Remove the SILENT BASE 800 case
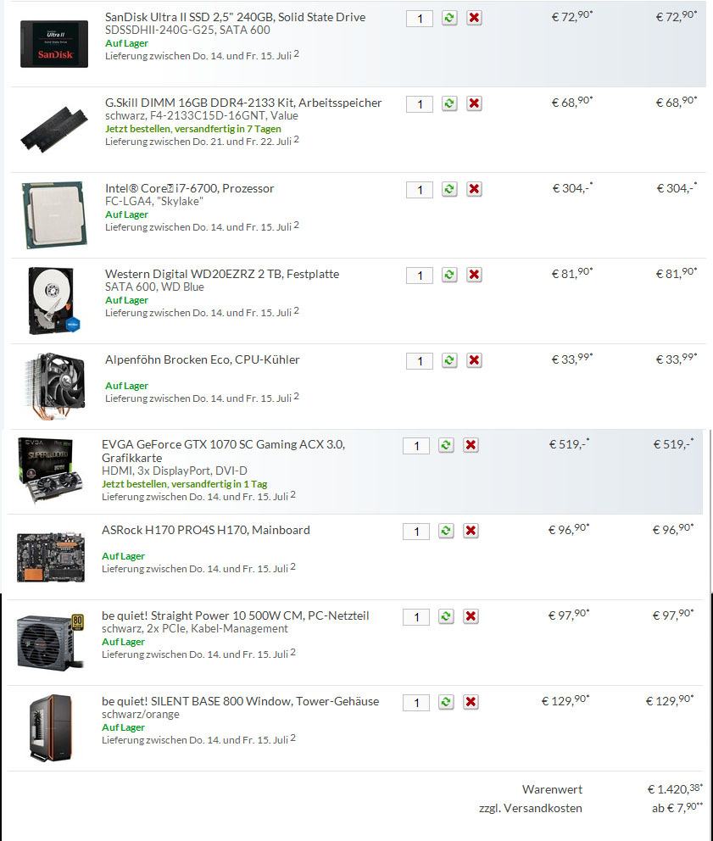 [471, 702]
